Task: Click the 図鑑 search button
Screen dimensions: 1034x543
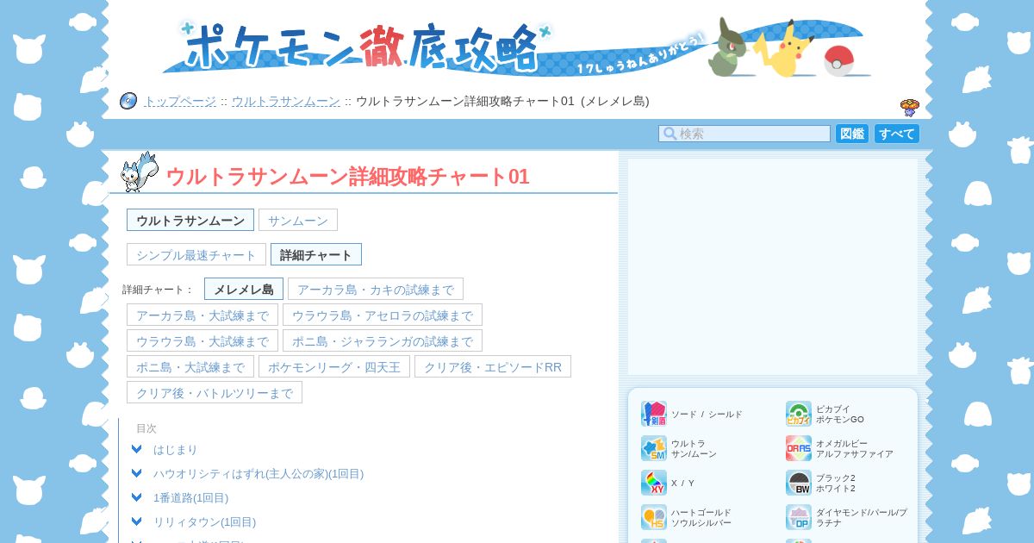Action: (852, 134)
